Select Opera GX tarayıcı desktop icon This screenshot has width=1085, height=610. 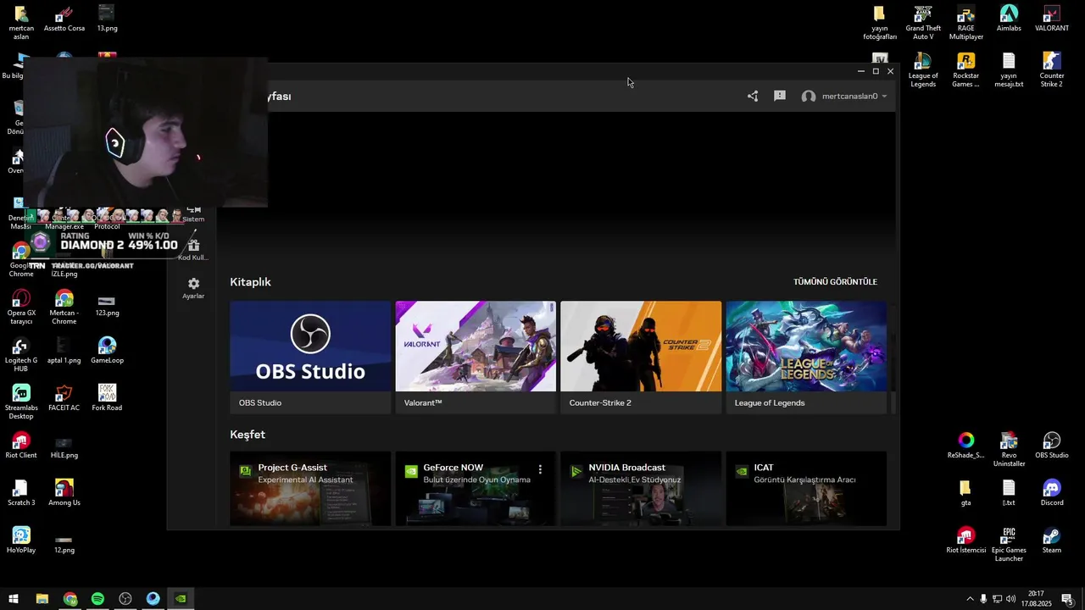(x=21, y=308)
